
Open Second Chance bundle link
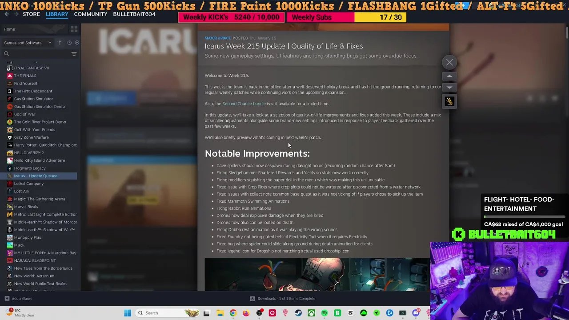click(244, 104)
